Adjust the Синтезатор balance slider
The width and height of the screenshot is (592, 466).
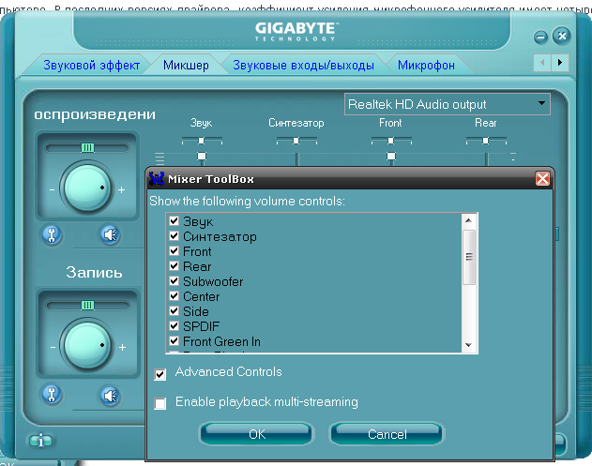[296, 141]
